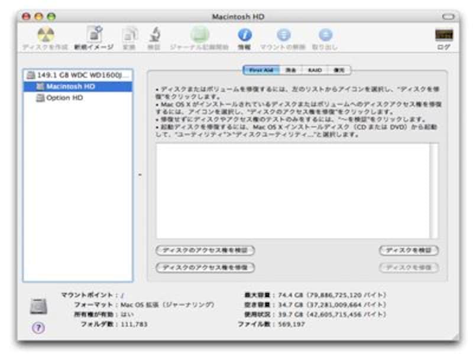Click the Macintosh HD window title
The image size is (473, 354).
238,17
